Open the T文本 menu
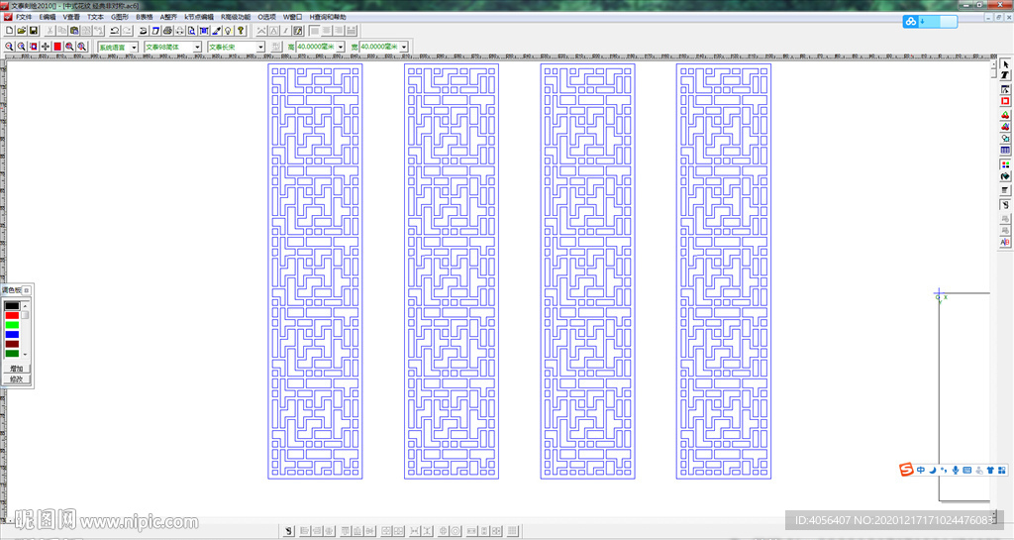 95,17
